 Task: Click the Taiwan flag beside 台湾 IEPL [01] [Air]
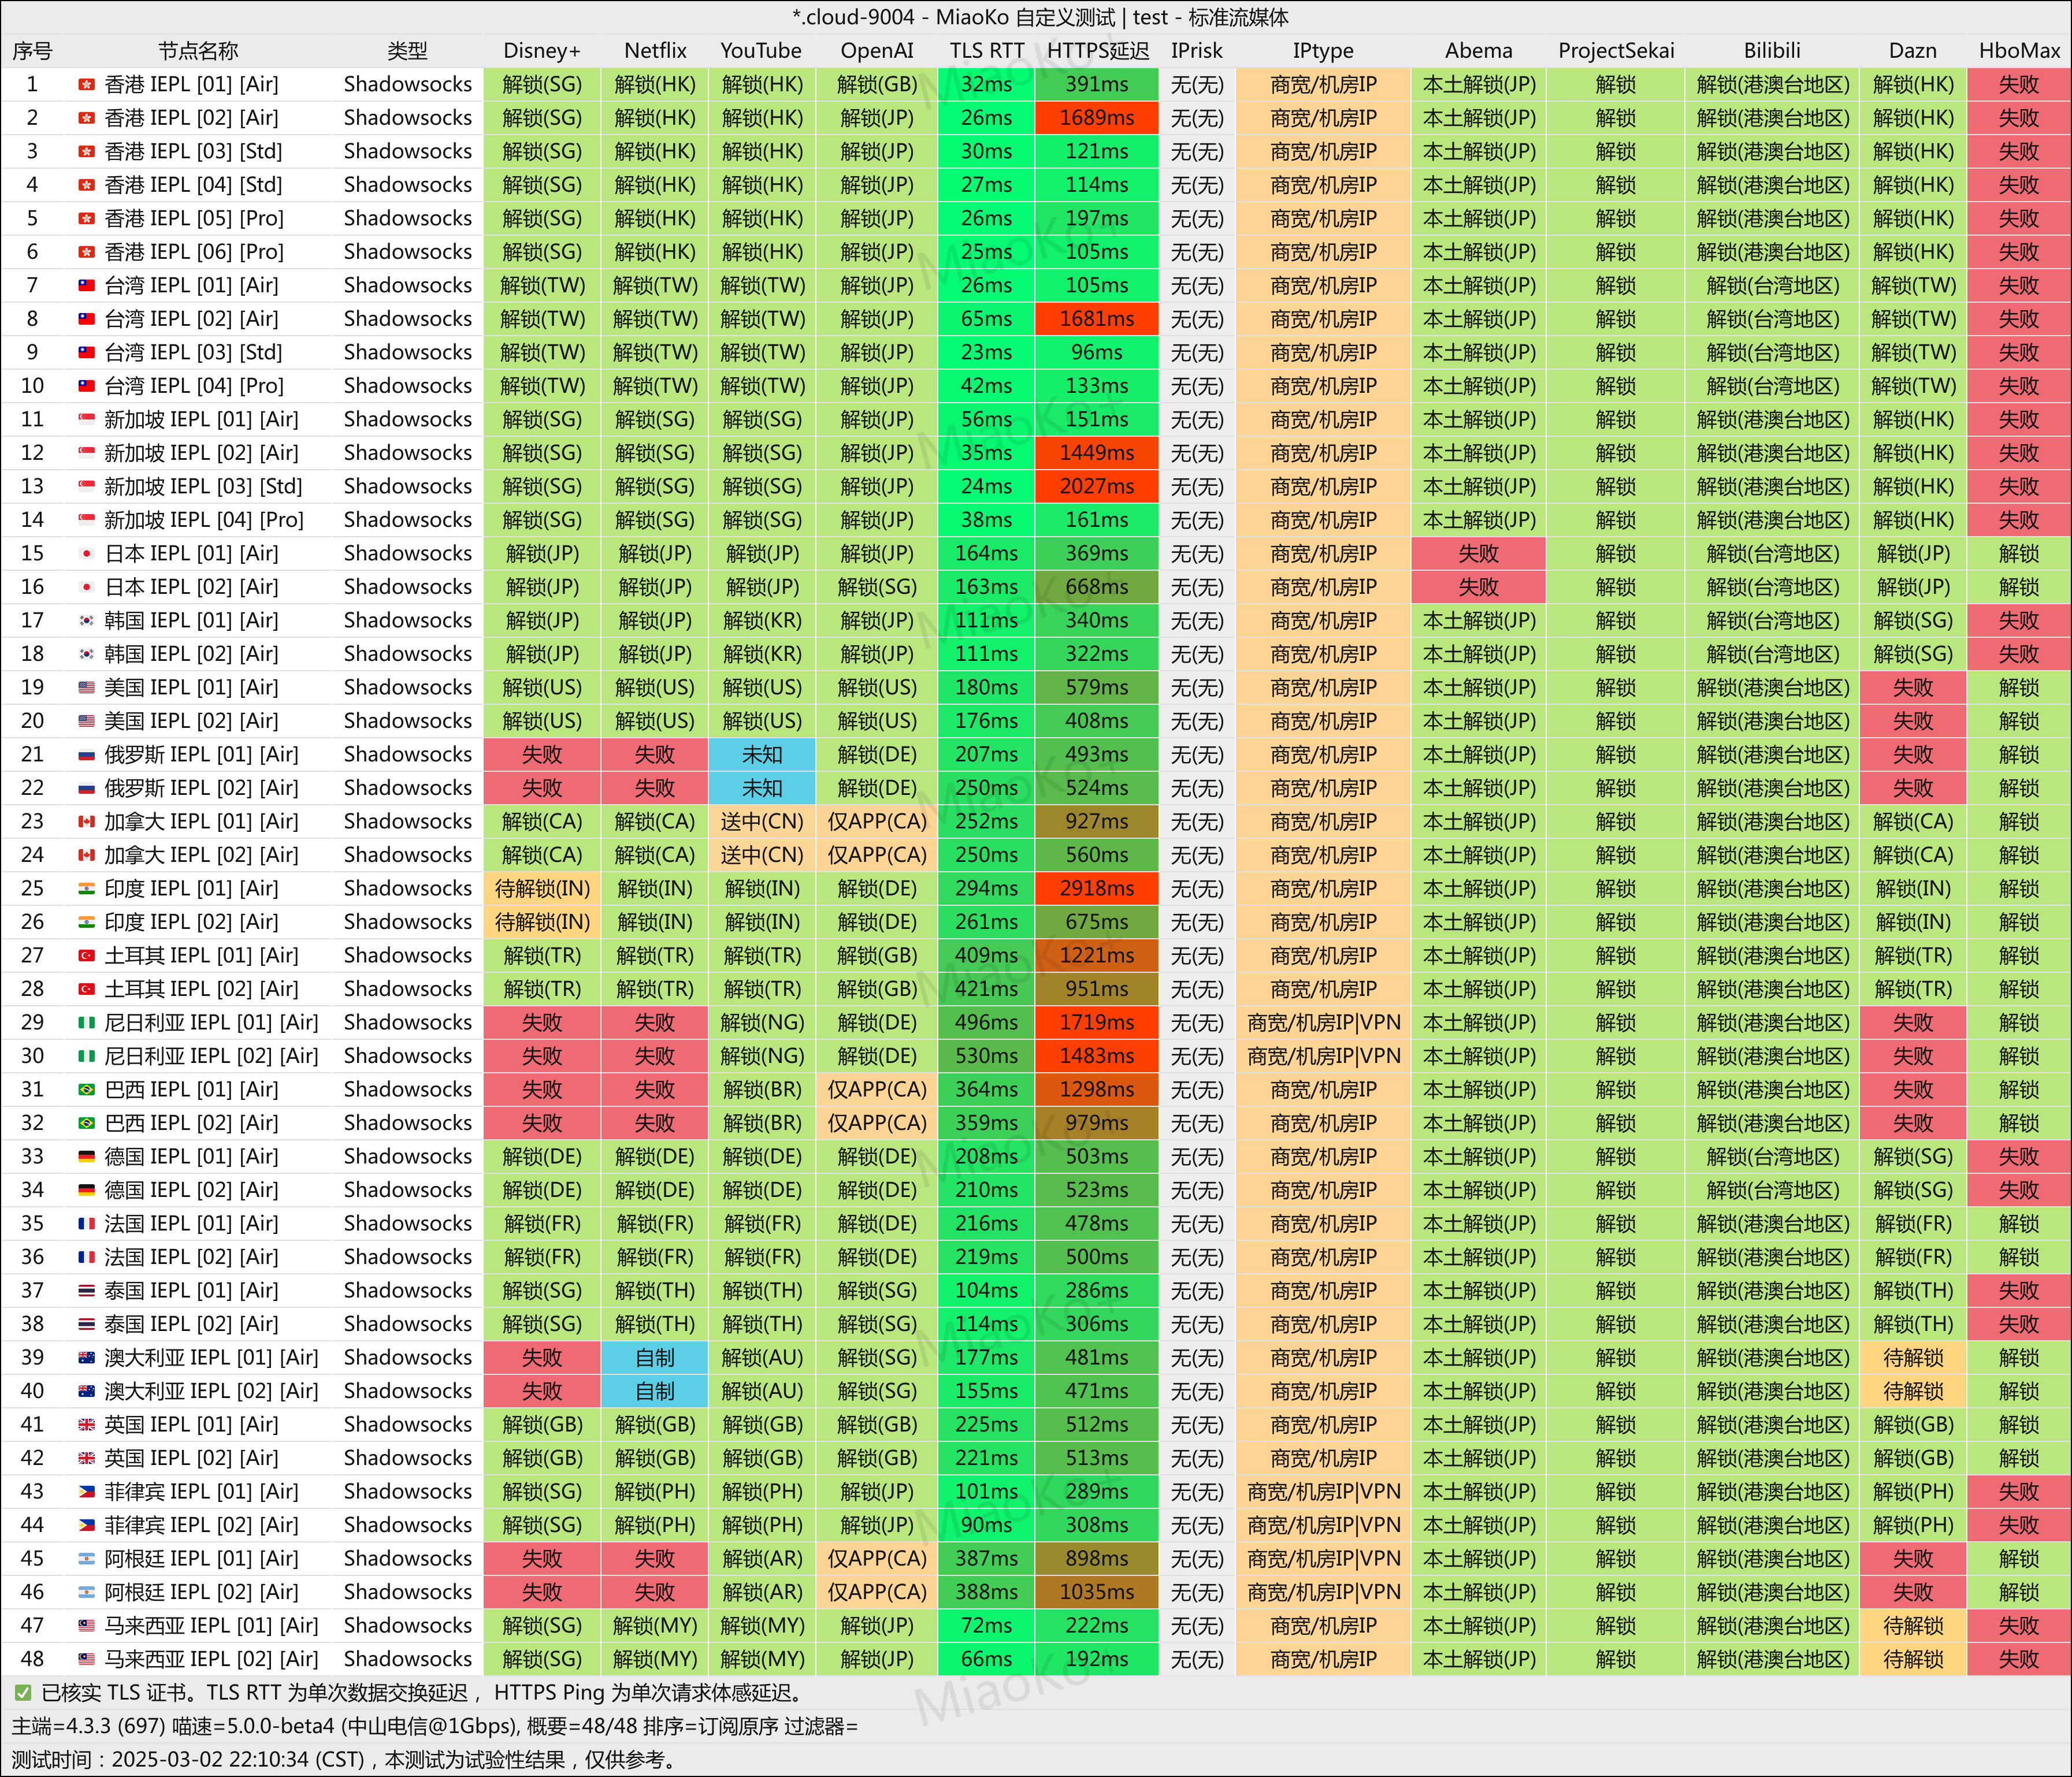[87, 286]
